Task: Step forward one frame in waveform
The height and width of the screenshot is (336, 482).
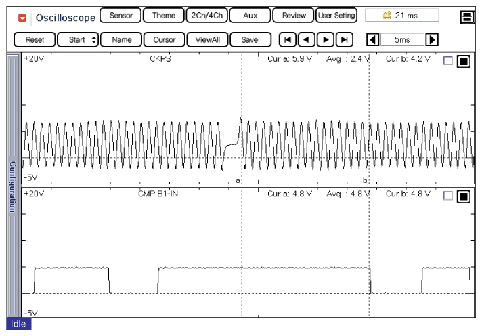Action: point(326,40)
